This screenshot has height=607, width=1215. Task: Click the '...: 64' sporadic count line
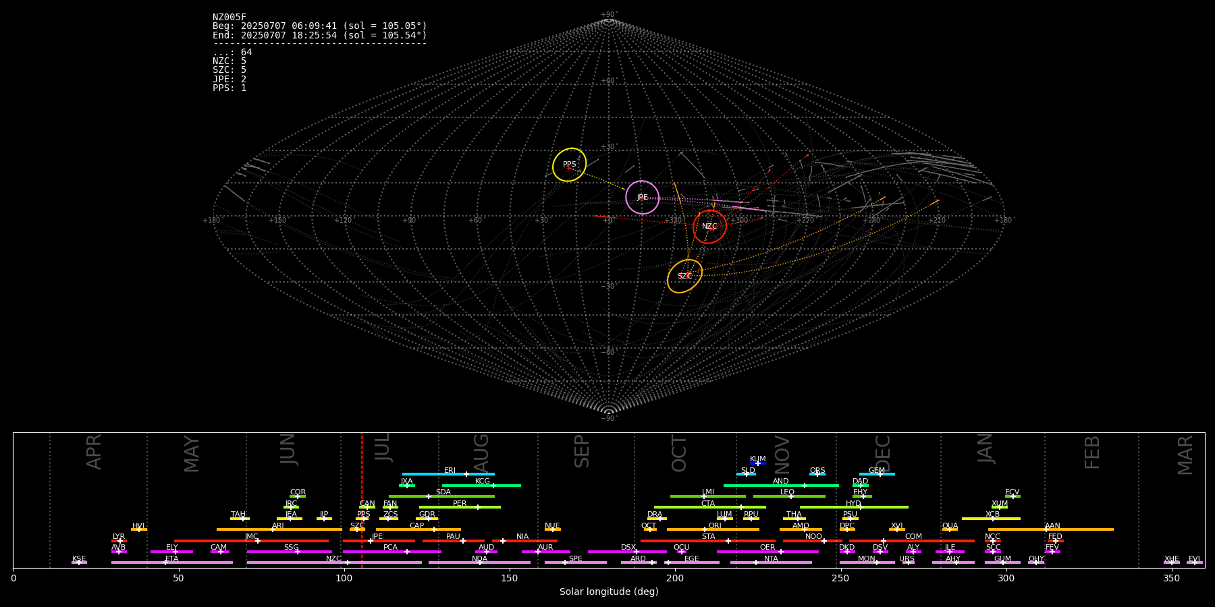pyautogui.click(x=232, y=53)
